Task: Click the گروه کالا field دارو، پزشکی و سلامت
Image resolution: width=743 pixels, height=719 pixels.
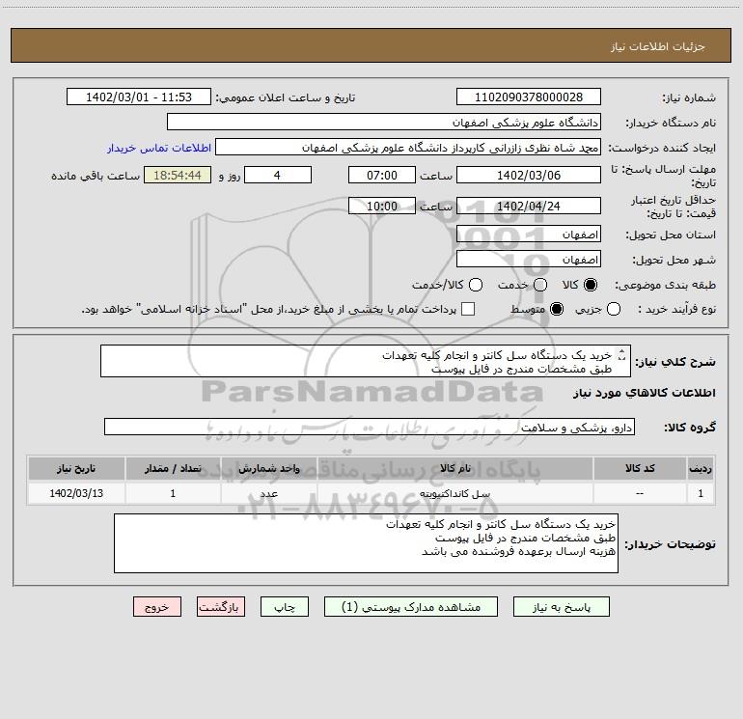Action: click(370, 427)
